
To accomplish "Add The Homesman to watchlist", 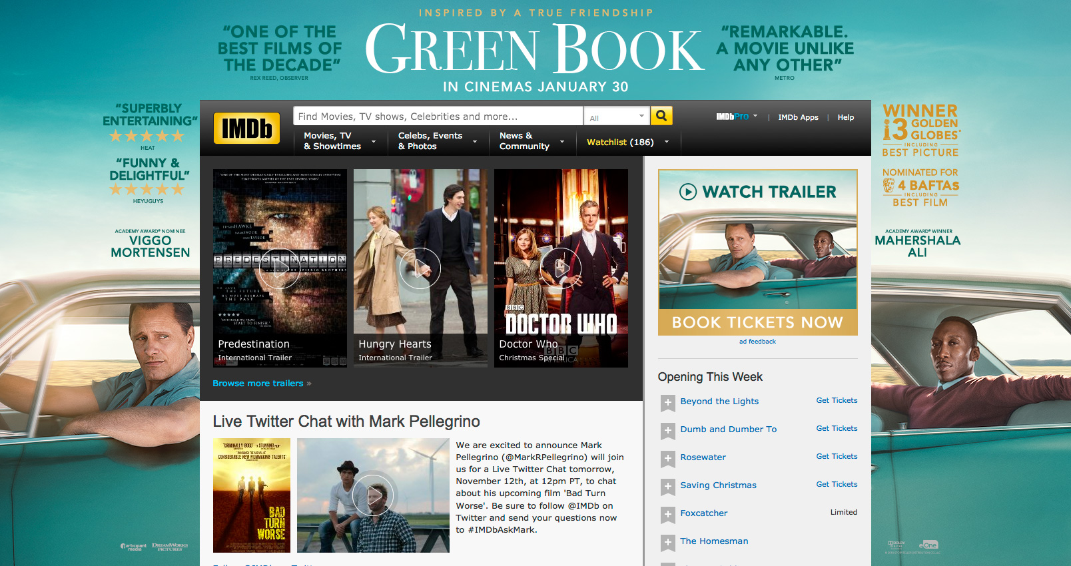I will 668,542.
